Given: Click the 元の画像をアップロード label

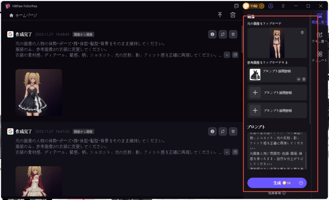Looking at the screenshot, I should (x=264, y=24).
